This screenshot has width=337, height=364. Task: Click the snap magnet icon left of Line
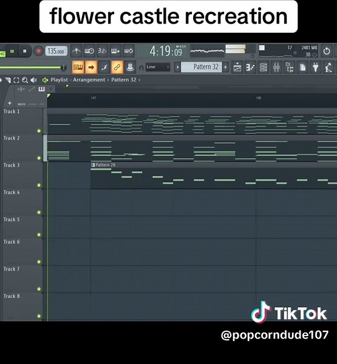[141, 68]
